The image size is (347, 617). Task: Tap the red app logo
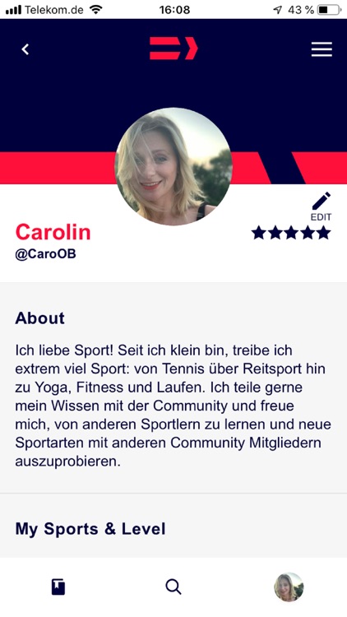click(x=173, y=49)
